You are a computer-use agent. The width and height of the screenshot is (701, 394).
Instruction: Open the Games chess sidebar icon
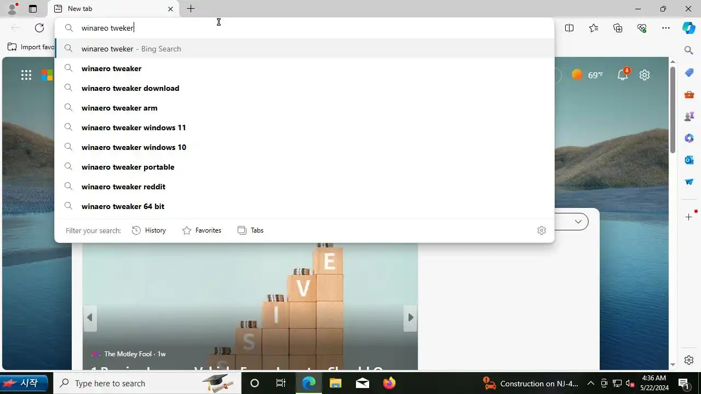[x=689, y=116]
